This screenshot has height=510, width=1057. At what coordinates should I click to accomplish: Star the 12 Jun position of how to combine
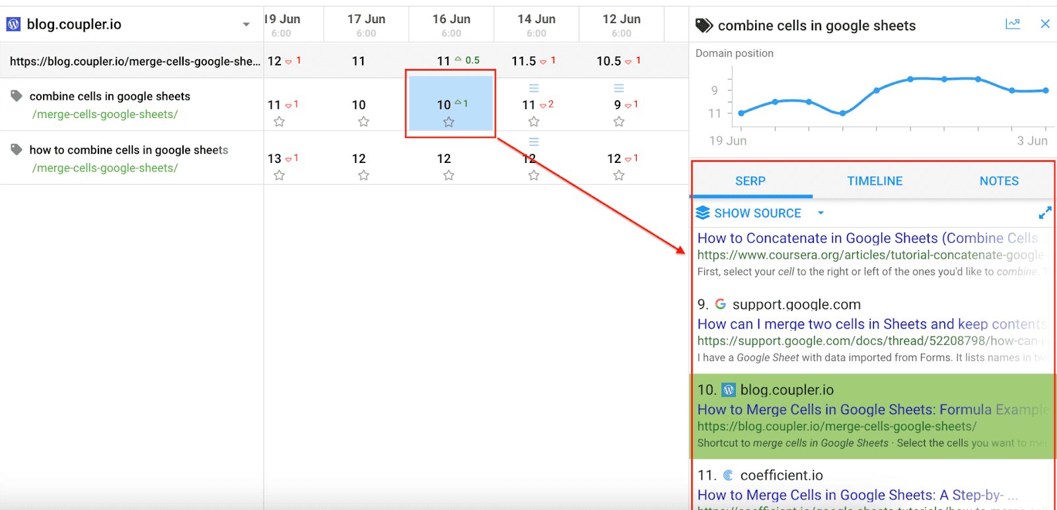[619, 175]
